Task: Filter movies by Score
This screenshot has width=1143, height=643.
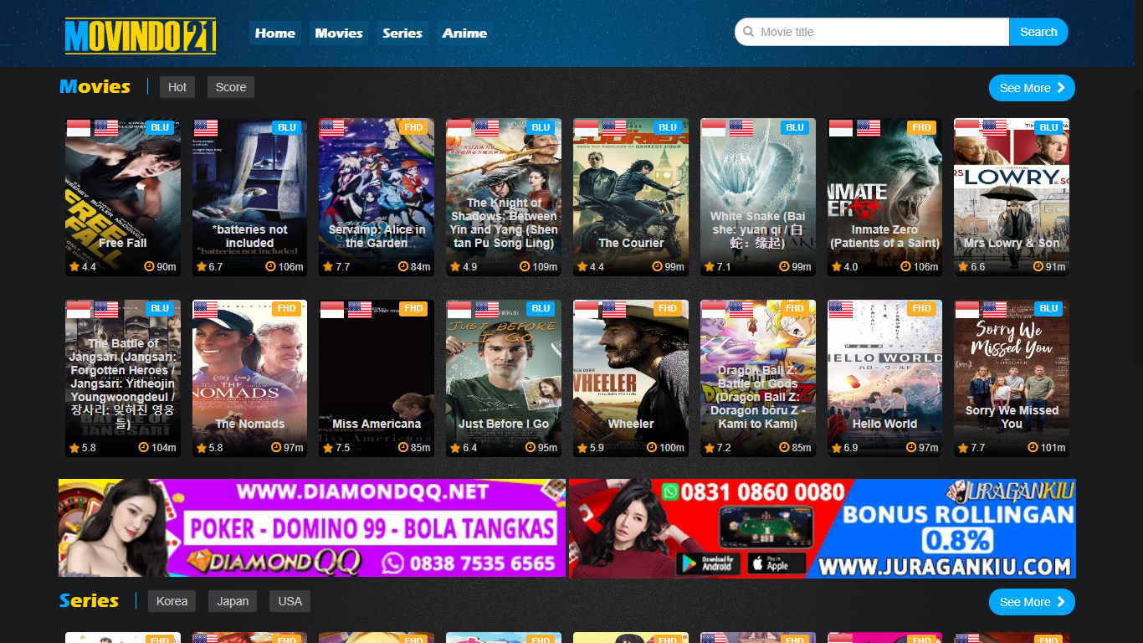Action: click(x=231, y=87)
